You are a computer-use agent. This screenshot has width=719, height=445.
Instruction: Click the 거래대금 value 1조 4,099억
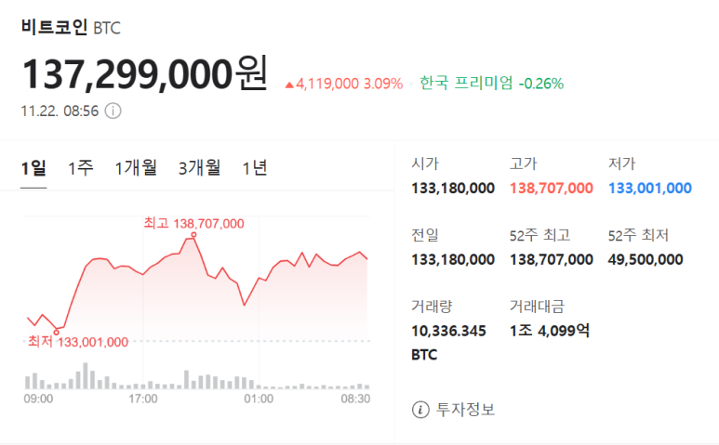click(550, 330)
